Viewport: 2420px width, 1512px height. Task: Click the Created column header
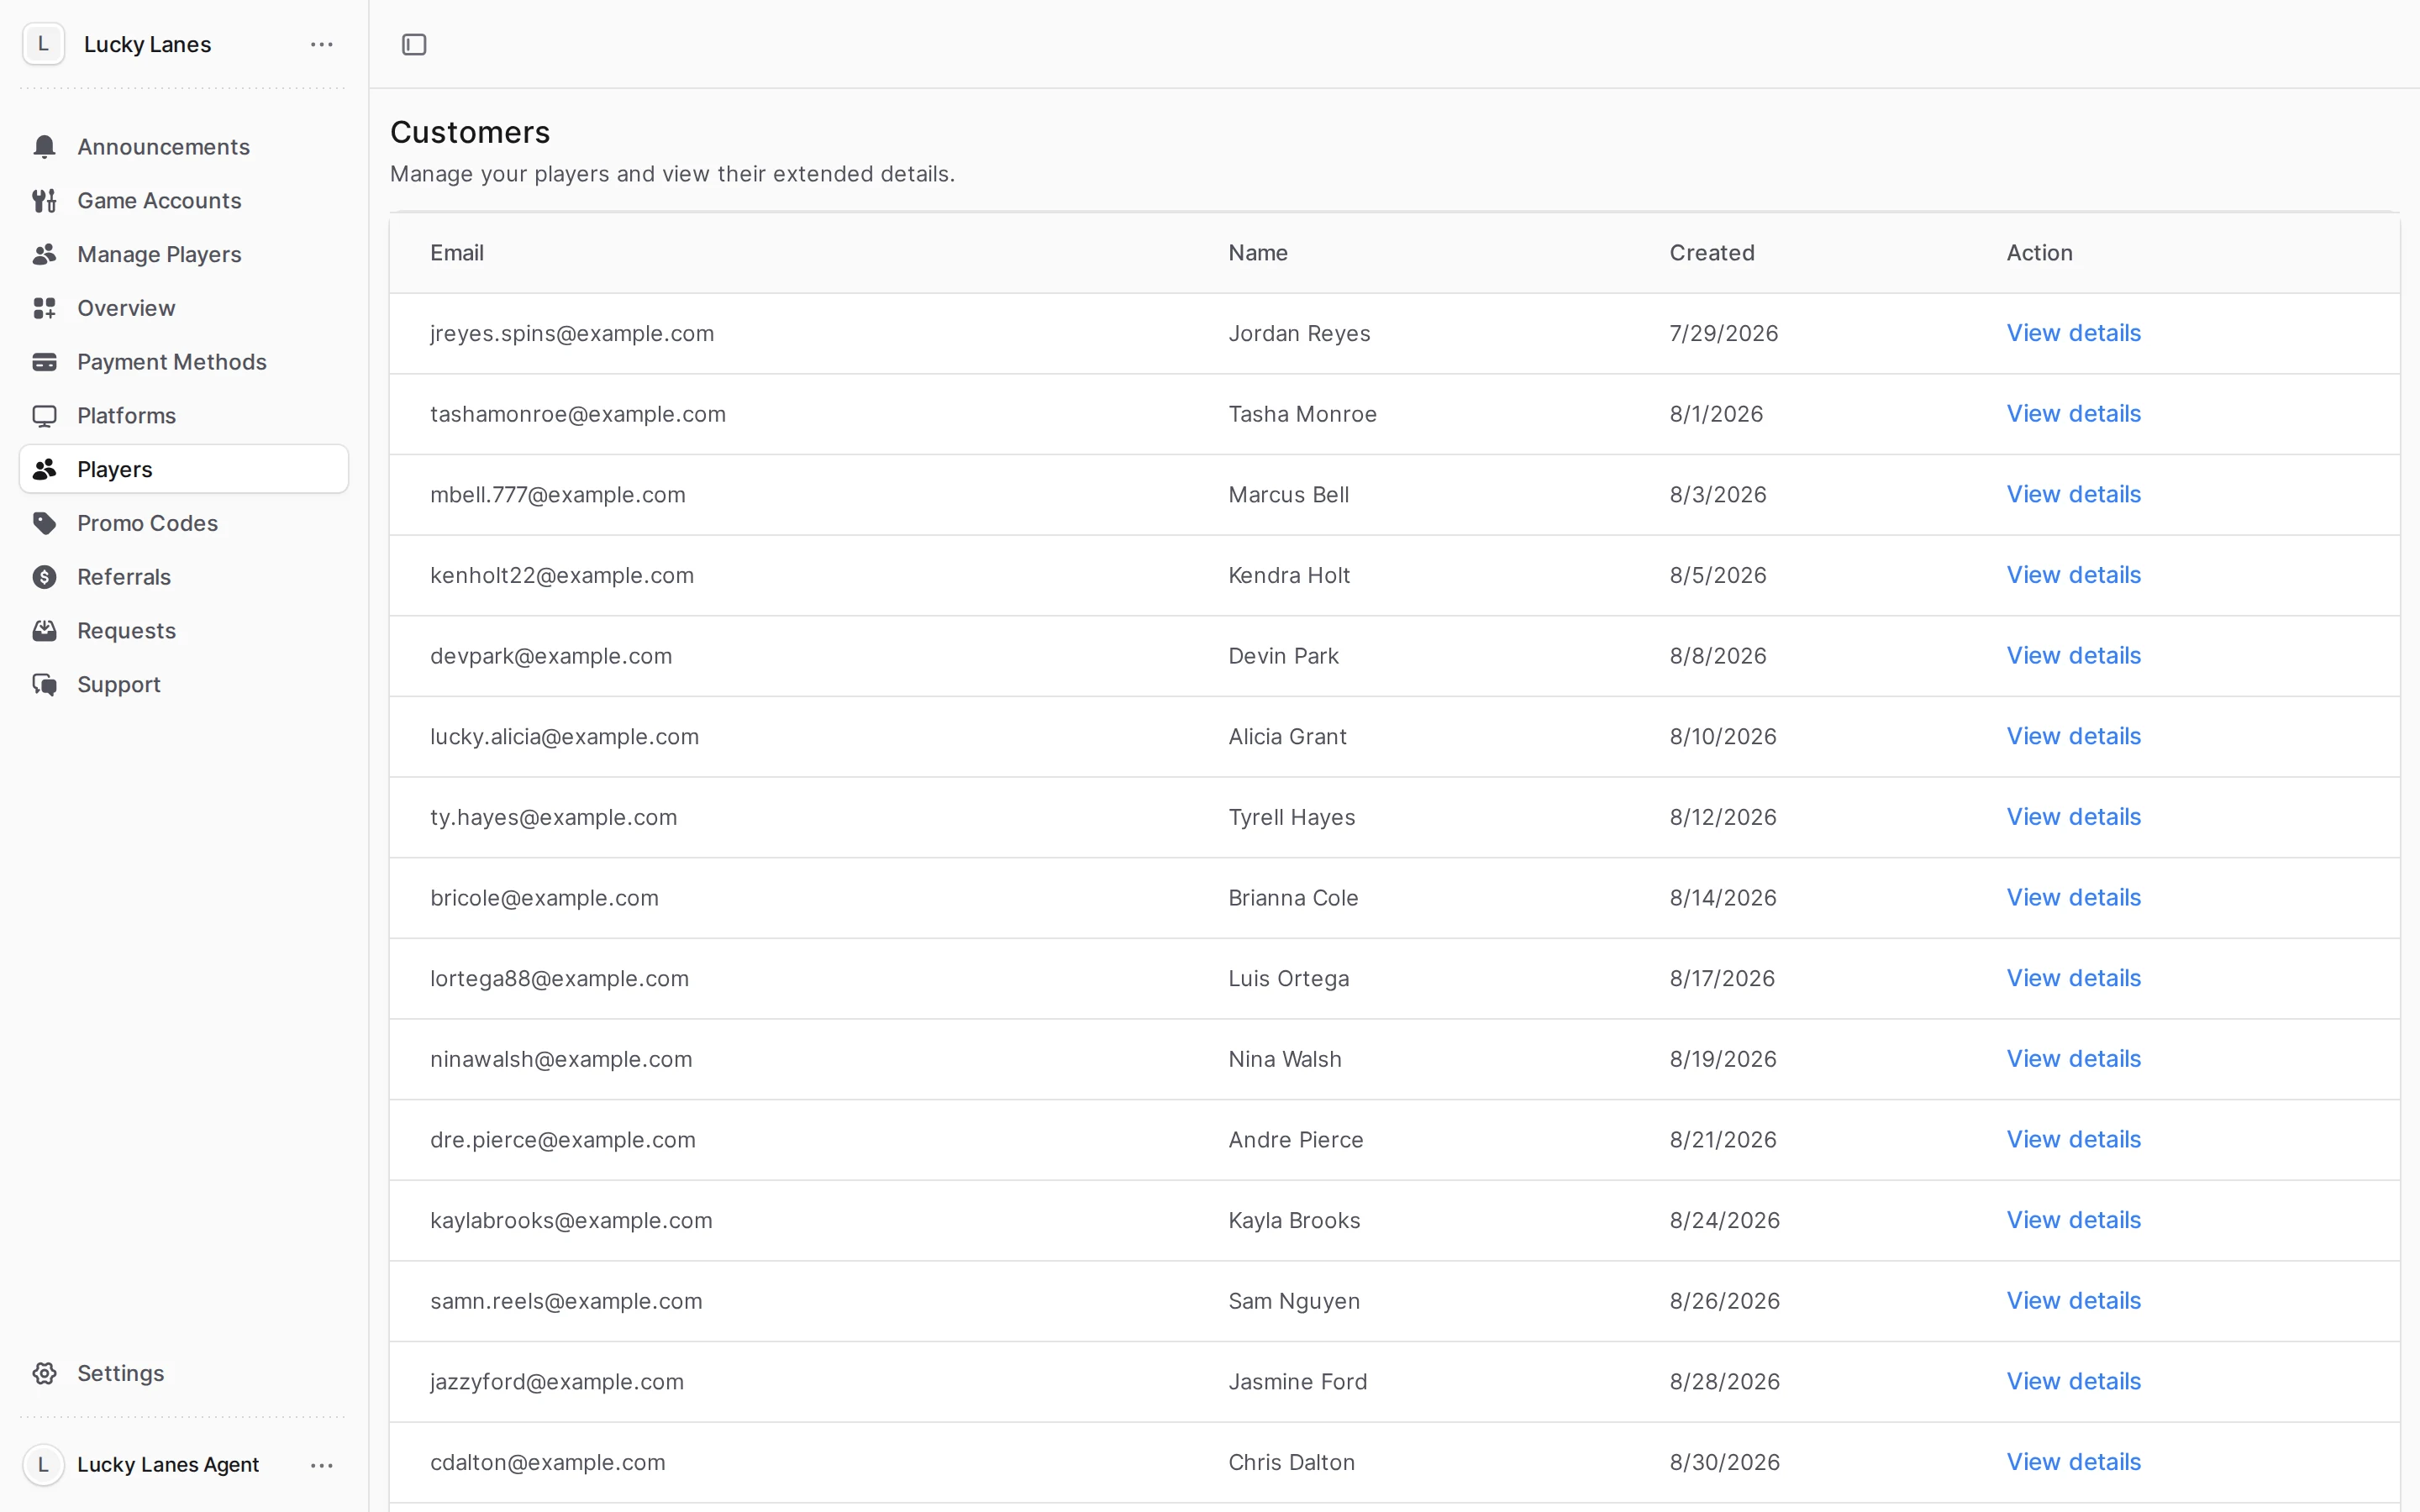pyautogui.click(x=1711, y=253)
